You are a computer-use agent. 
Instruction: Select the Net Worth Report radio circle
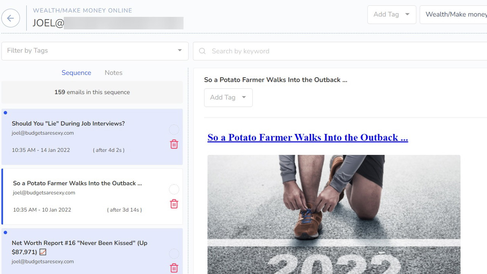tap(174, 254)
